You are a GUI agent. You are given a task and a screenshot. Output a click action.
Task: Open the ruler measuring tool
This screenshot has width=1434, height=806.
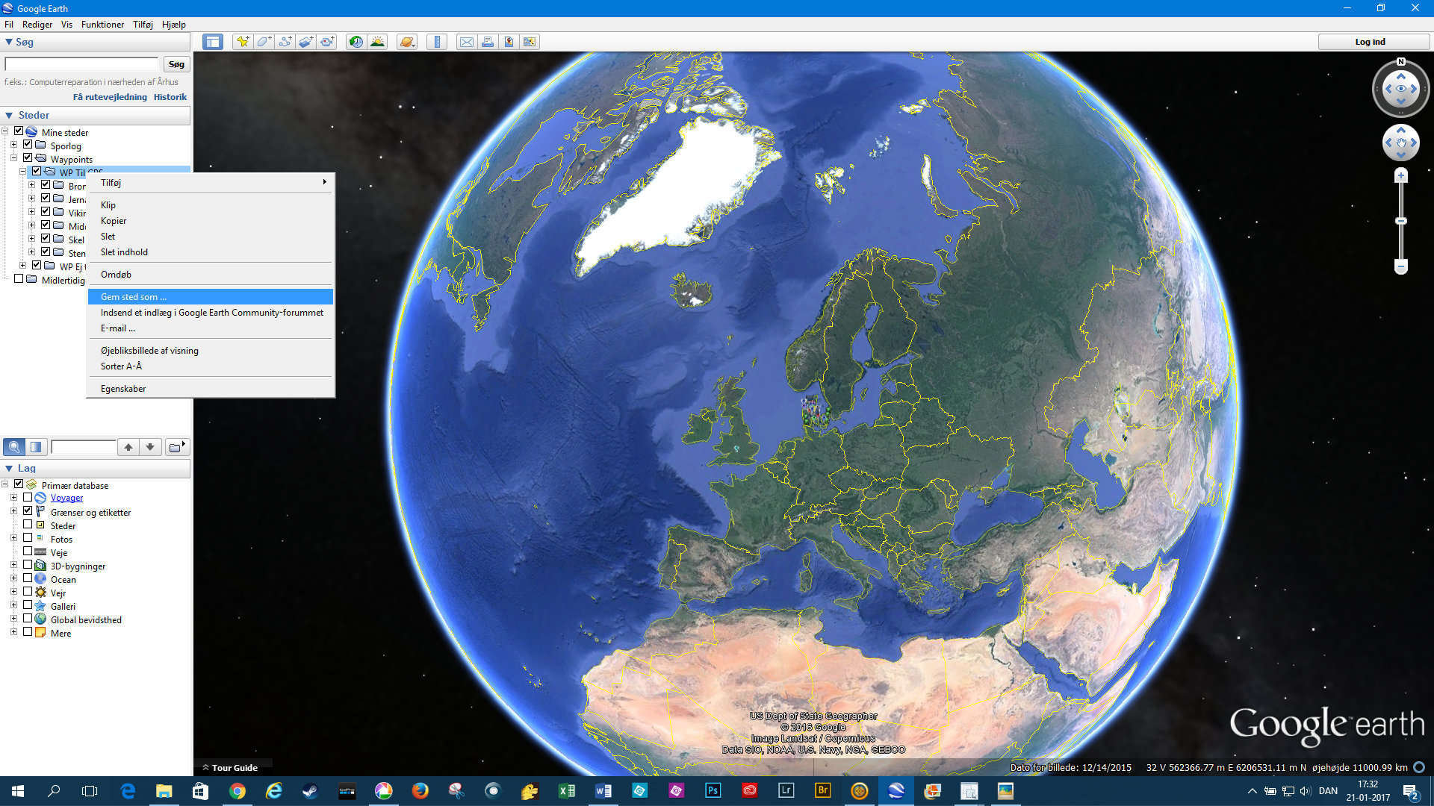coord(437,42)
